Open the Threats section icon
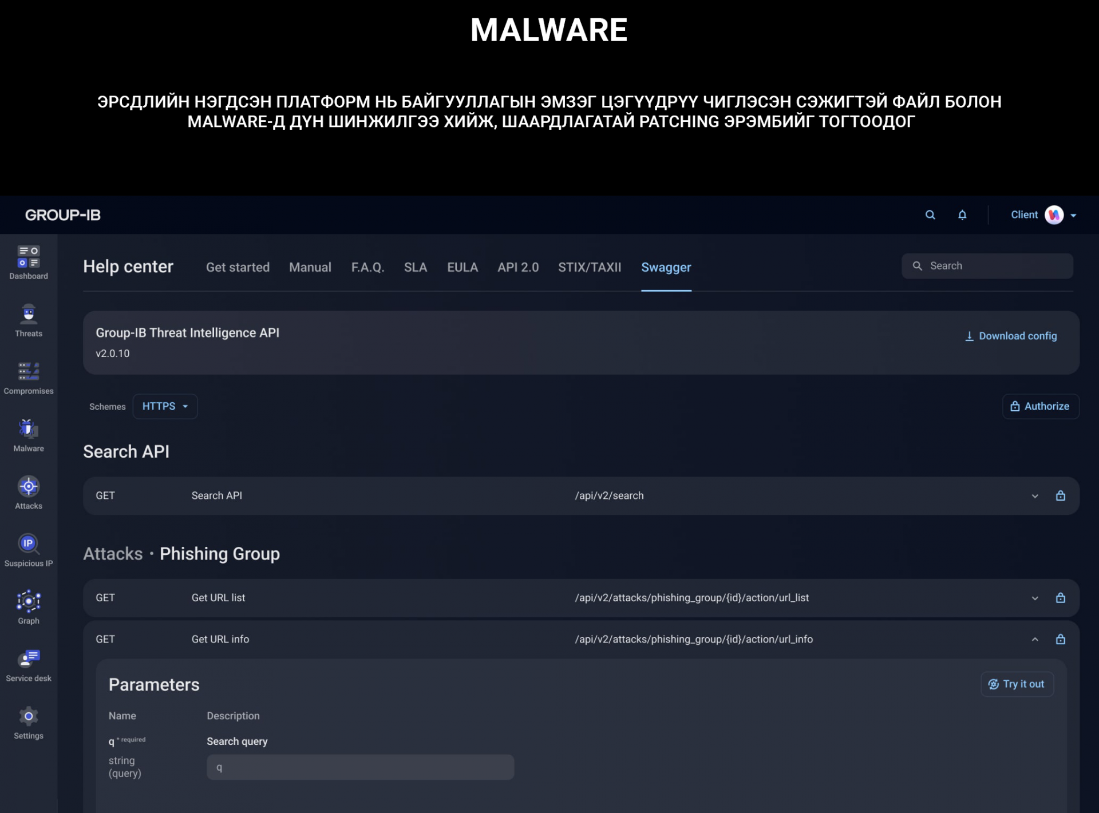Viewport: 1099px width, 813px height. coord(29,314)
